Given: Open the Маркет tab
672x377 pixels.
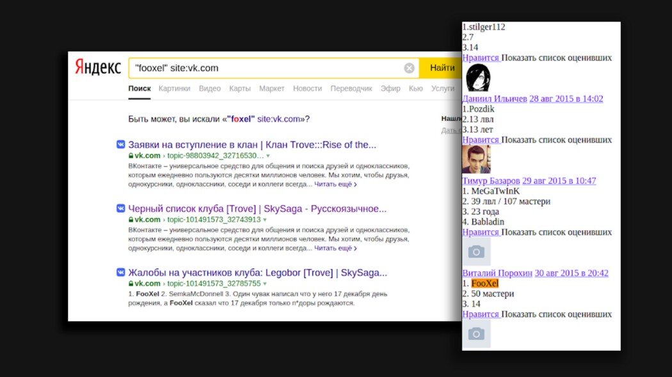Looking at the screenshot, I should click(x=272, y=89).
